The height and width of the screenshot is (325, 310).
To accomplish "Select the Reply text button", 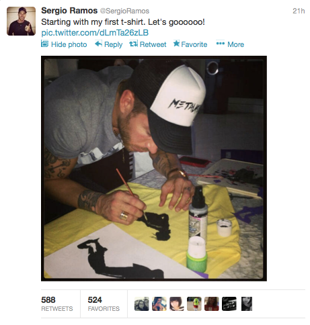I will click(113, 44).
